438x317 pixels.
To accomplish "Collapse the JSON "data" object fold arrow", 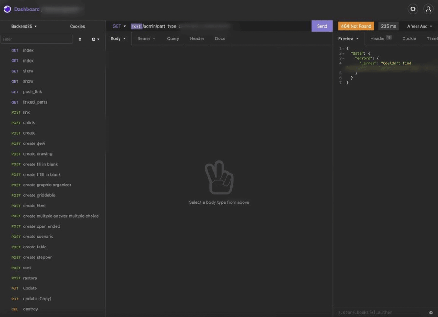I will pyautogui.click(x=343, y=53).
